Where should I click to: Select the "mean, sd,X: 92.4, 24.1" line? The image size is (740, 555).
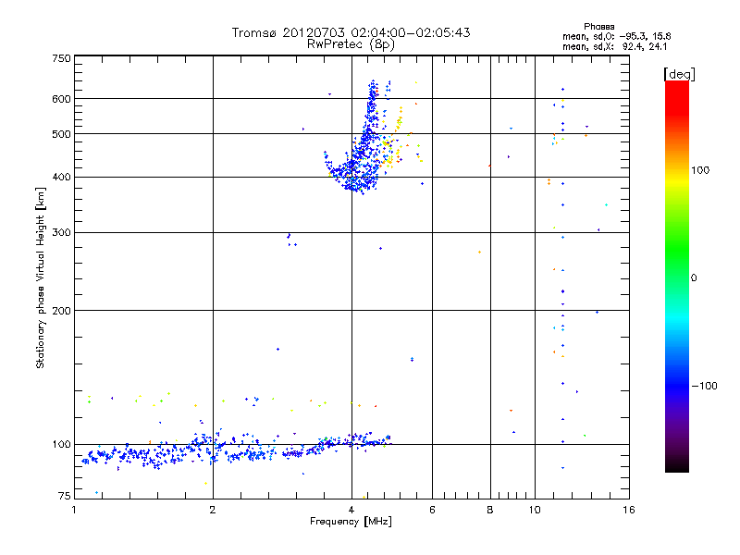coord(614,46)
